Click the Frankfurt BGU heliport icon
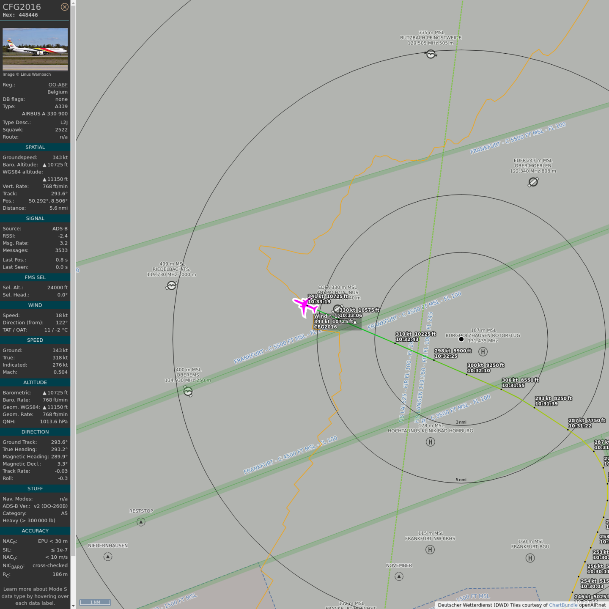 [530, 558]
